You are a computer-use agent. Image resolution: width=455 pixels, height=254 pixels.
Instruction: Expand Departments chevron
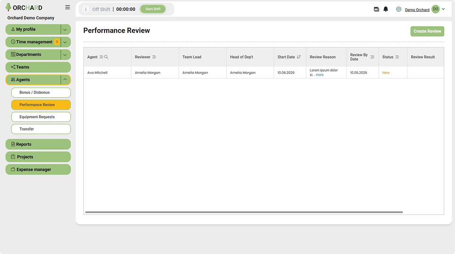(65, 55)
